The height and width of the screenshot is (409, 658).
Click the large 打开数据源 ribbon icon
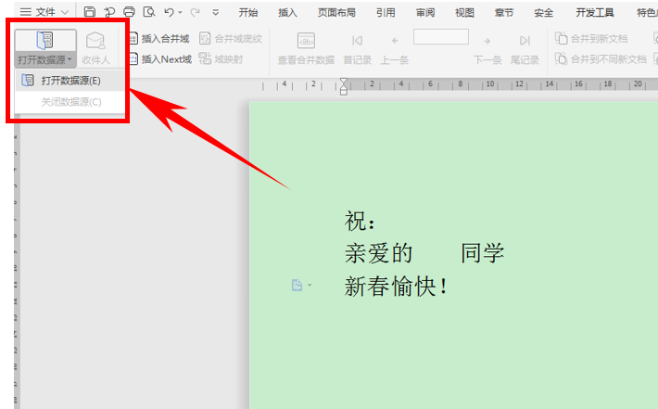pyautogui.click(x=44, y=40)
